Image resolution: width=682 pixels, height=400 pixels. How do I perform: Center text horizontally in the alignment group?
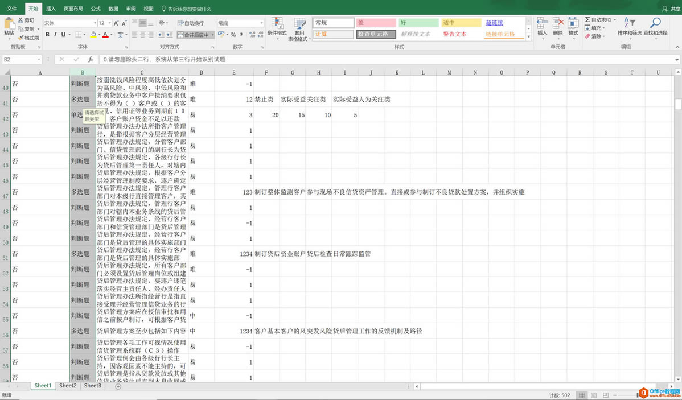click(x=143, y=34)
